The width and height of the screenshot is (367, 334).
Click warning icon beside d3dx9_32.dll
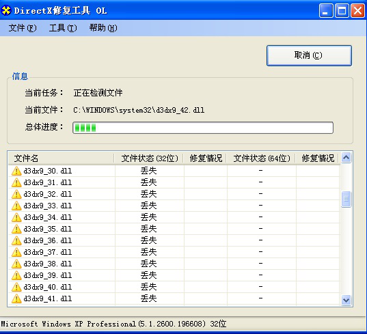[x=16, y=194]
